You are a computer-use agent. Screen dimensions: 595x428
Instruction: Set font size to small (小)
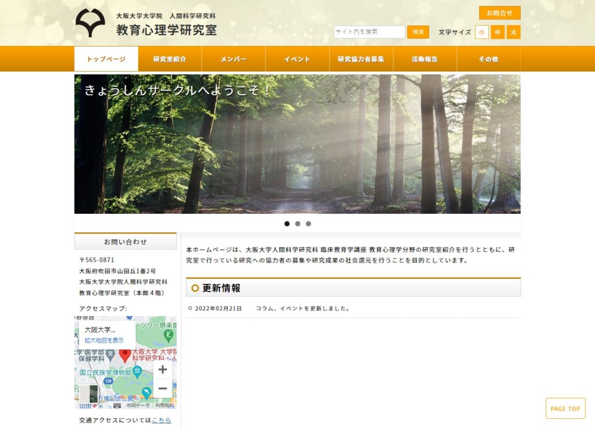(482, 33)
